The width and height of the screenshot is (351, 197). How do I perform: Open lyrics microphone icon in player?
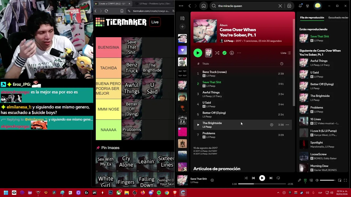[x=299, y=180]
